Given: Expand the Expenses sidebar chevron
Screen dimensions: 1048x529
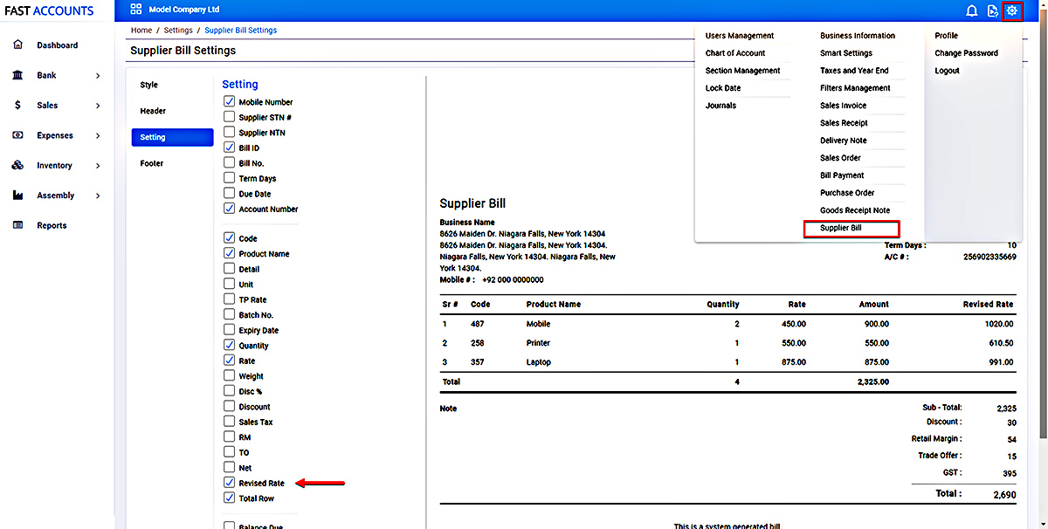Looking at the screenshot, I should click(x=98, y=136).
